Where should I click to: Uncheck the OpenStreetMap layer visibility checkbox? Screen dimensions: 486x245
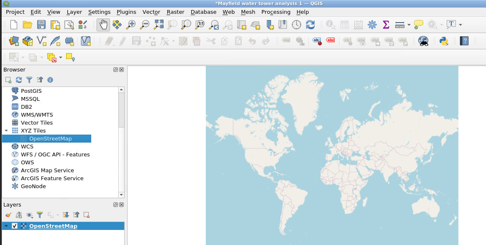pos(15,226)
